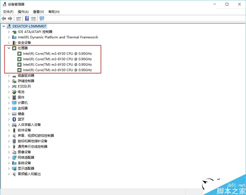Expand the IDE ATA/ATAPI 控制器 node
Image resolution: width=246 pixels, height=195 pixels.
[9, 32]
